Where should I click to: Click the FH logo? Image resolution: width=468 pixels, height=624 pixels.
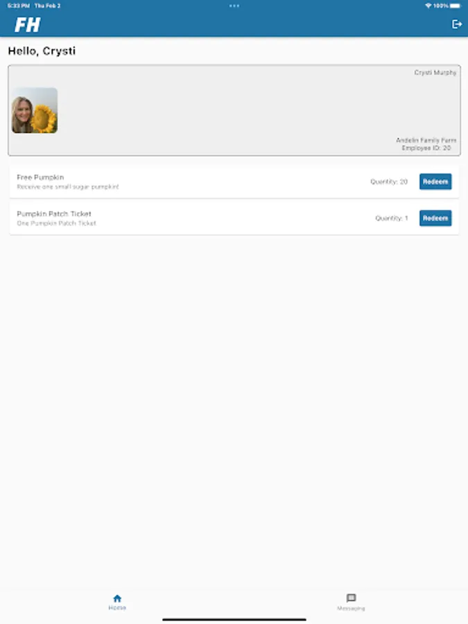[x=28, y=25]
